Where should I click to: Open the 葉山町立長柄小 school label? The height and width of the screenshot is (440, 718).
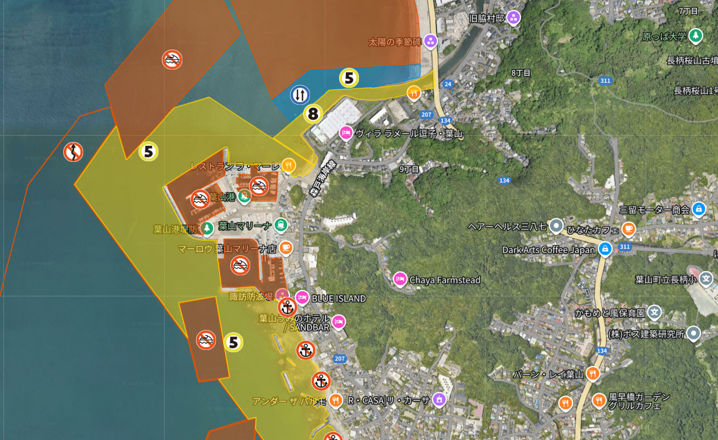(666, 279)
